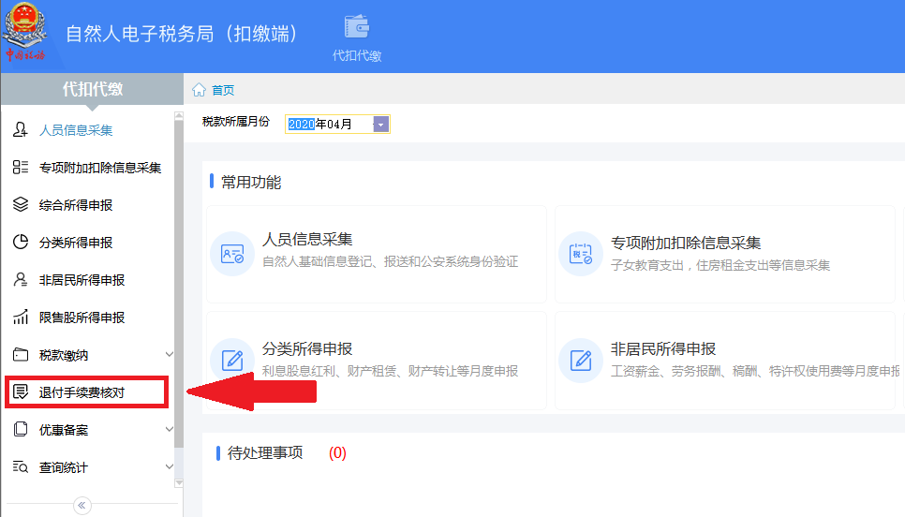This screenshot has width=905, height=517.
Task: Open the 分类所得申报 card in 常用功能
Action: [377, 360]
